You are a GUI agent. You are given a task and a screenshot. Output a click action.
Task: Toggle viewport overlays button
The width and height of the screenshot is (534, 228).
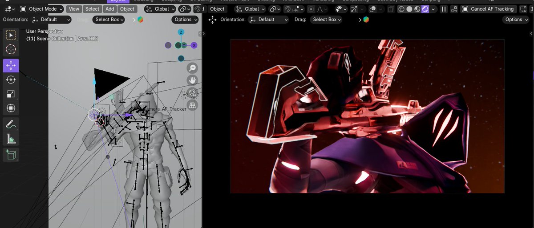pos(372,9)
